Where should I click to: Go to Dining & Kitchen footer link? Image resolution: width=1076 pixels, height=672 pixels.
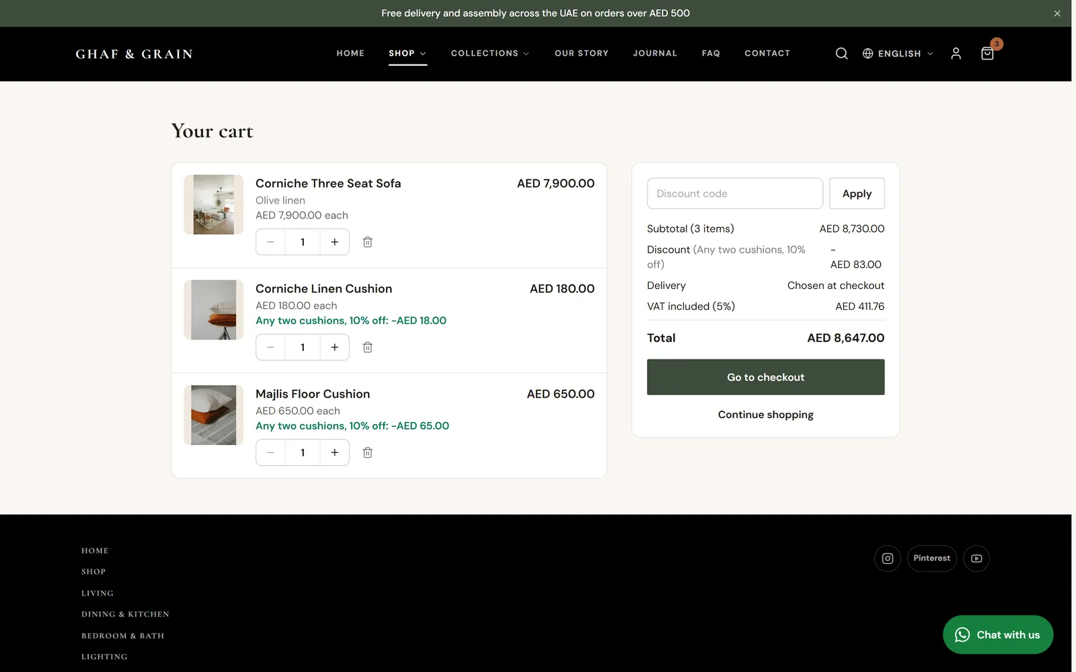[125, 614]
